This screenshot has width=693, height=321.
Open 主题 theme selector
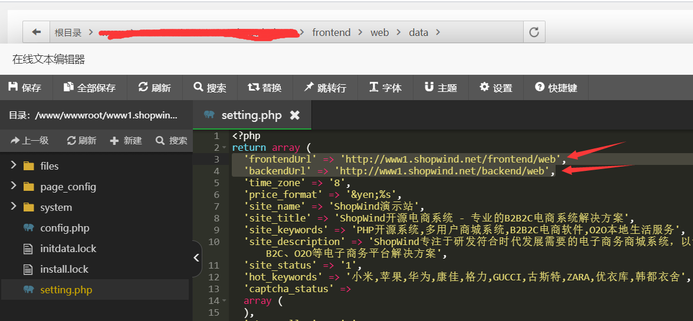(441, 87)
